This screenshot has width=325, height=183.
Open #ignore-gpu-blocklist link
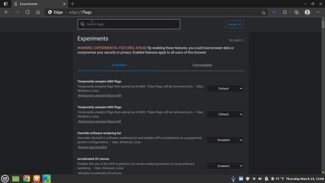click(92, 147)
